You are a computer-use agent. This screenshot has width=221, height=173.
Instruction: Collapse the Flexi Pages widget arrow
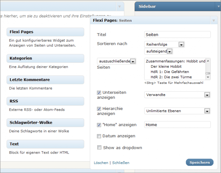pyautogui.click(x=213, y=21)
